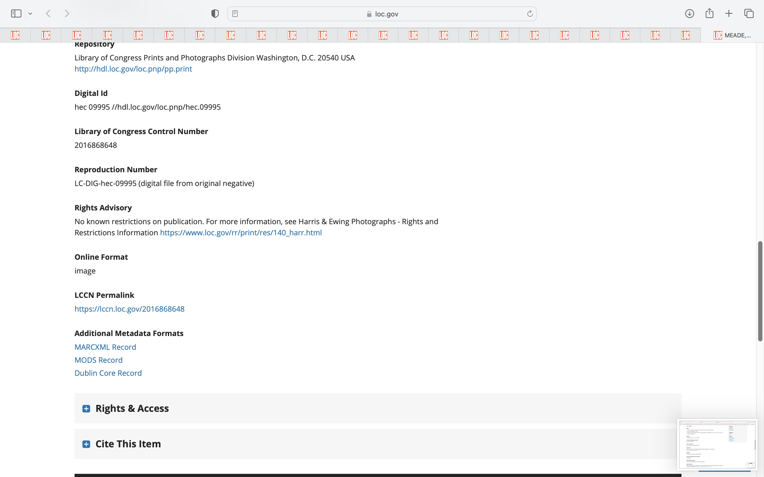
Task: Select the first LOC tab
Action: pyautogui.click(x=15, y=35)
